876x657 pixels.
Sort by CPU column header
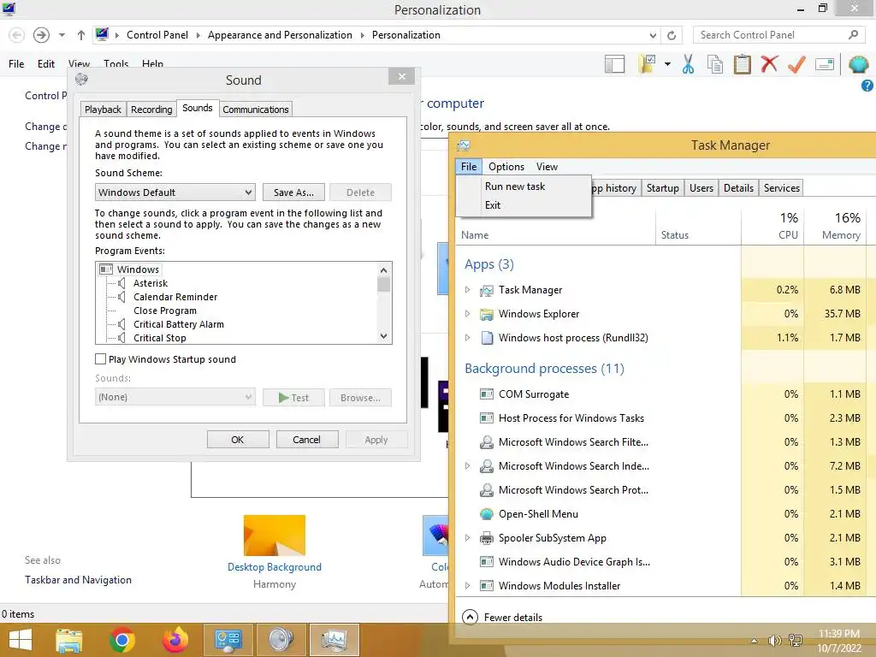(x=772, y=226)
